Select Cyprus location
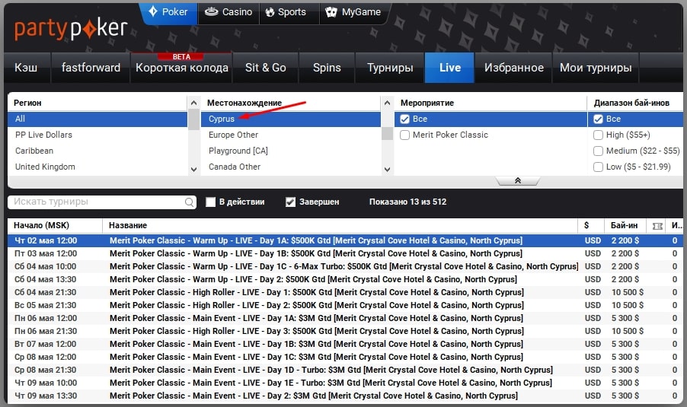 (x=291, y=119)
